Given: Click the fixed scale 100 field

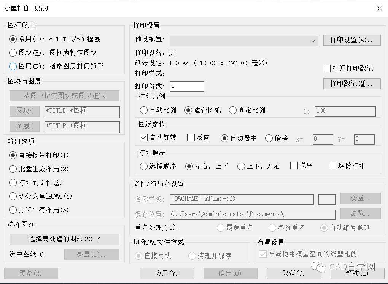Looking at the screenshot, I should coord(345,111).
